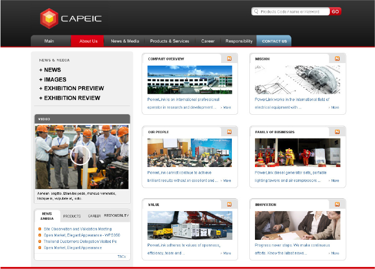Click the N icon on Family of Businesses
The image size is (375, 269).
[x=337, y=132]
